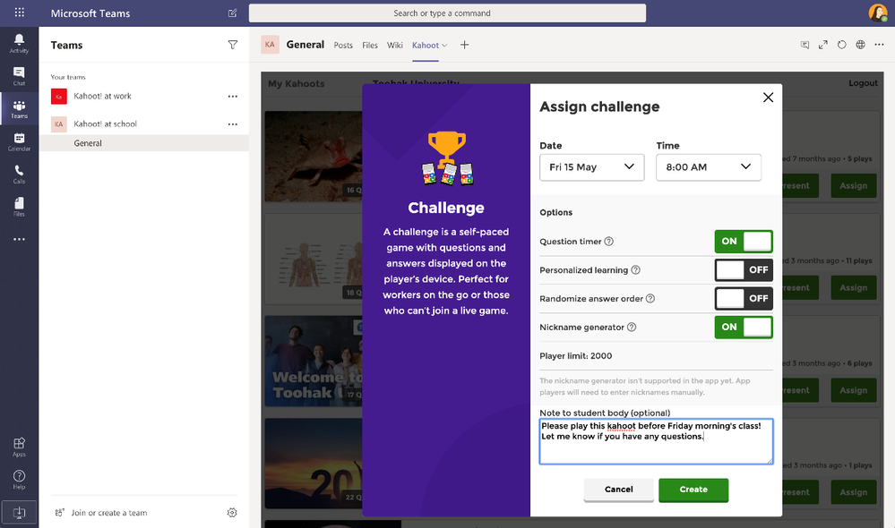Open the manage teams gear icon
The height and width of the screenshot is (528, 895).
pos(232,513)
